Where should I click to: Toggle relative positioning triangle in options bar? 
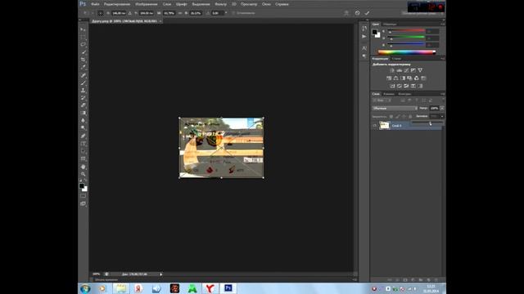[130, 13]
